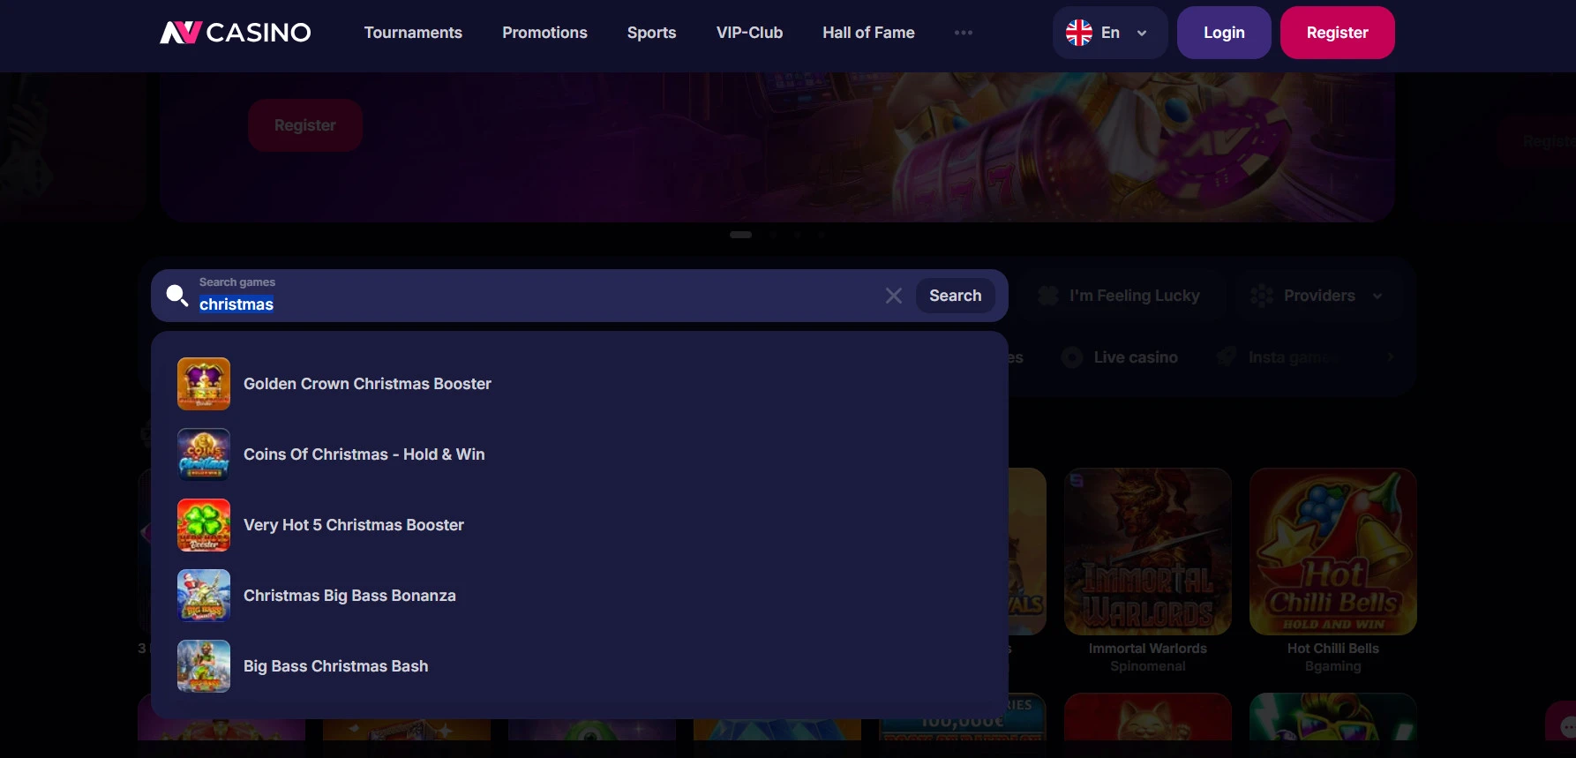1576x758 pixels.
Task: Click I'm Feeling Lucky button
Action: tap(1119, 296)
